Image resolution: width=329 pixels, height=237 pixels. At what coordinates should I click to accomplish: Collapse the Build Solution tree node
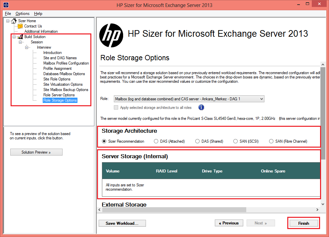tap(14, 37)
